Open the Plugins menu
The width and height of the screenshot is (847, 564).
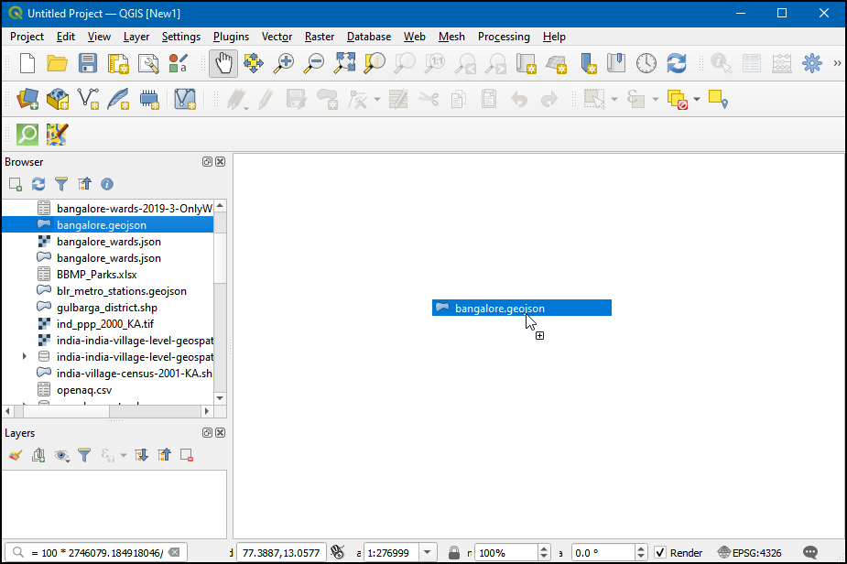point(231,37)
